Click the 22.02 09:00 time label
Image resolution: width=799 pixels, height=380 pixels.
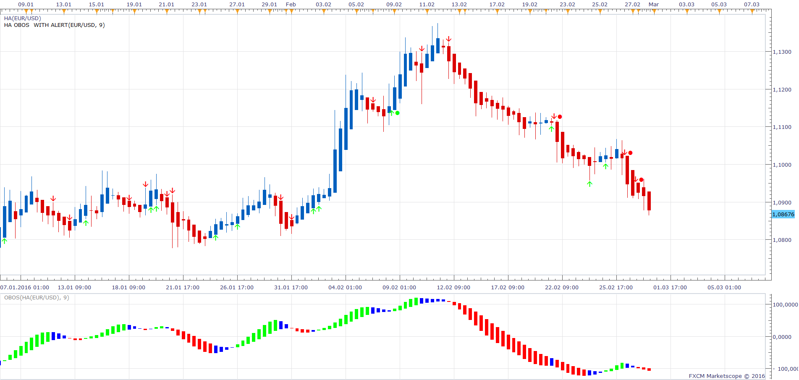pyautogui.click(x=562, y=288)
